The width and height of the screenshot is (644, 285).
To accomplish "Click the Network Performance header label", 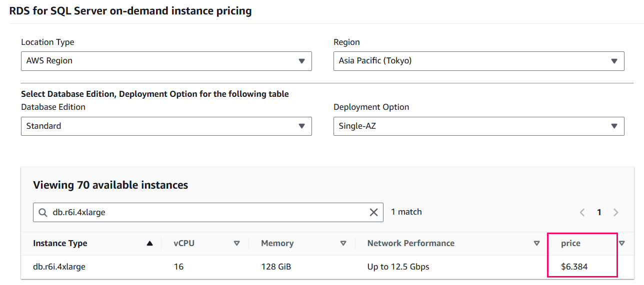I will click(x=411, y=244).
